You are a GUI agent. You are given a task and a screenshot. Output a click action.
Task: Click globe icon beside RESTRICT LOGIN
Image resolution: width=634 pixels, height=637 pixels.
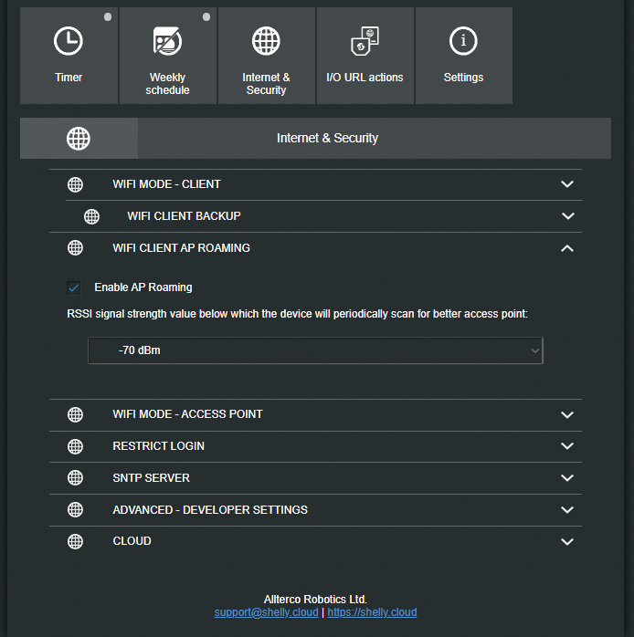76,446
